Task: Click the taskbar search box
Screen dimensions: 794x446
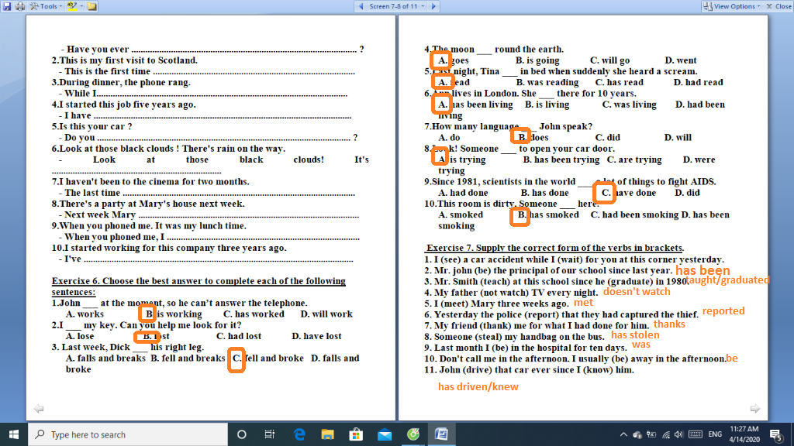Action: (x=128, y=434)
